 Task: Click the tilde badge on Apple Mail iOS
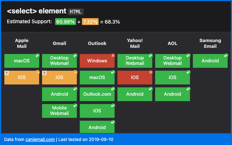(x=38, y=72)
